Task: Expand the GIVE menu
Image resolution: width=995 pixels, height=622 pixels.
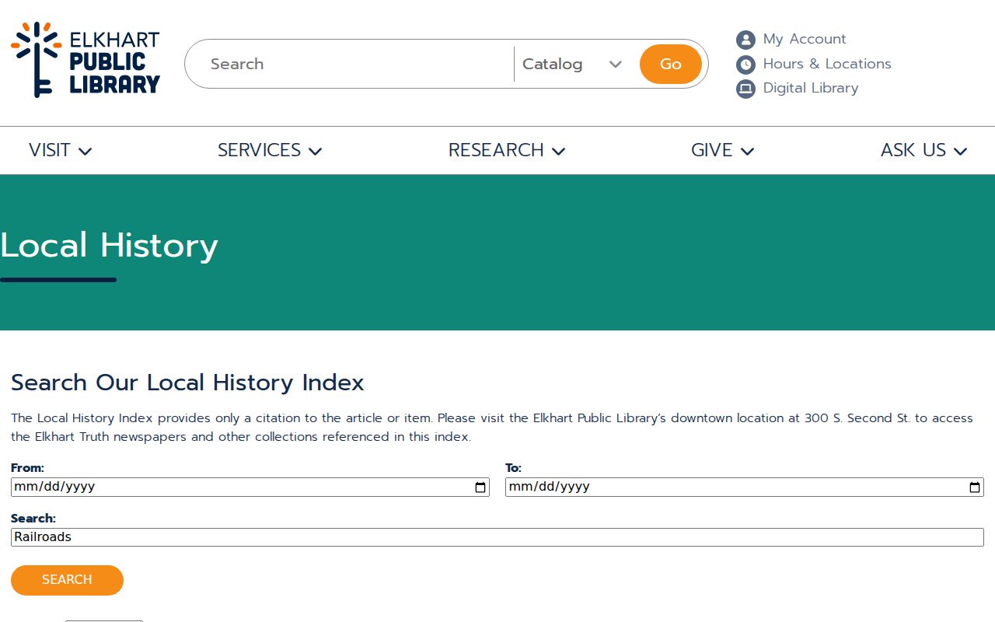Action: point(723,150)
